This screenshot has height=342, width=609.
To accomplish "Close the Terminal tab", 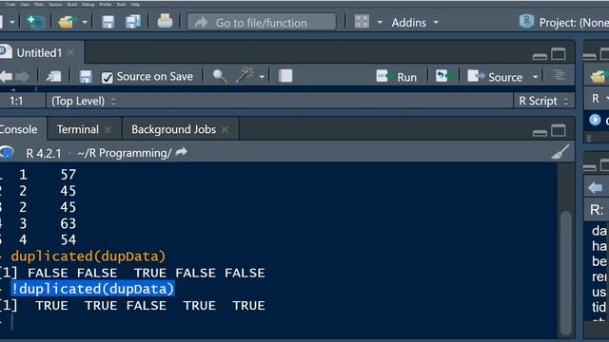I will [x=108, y=130].
